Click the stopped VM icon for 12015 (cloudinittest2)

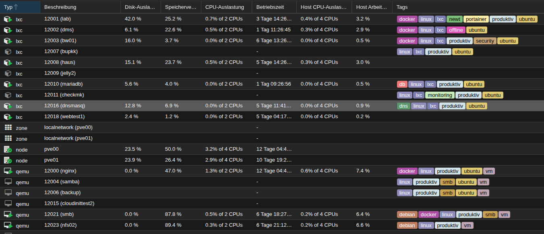click(x=8, y=203)
